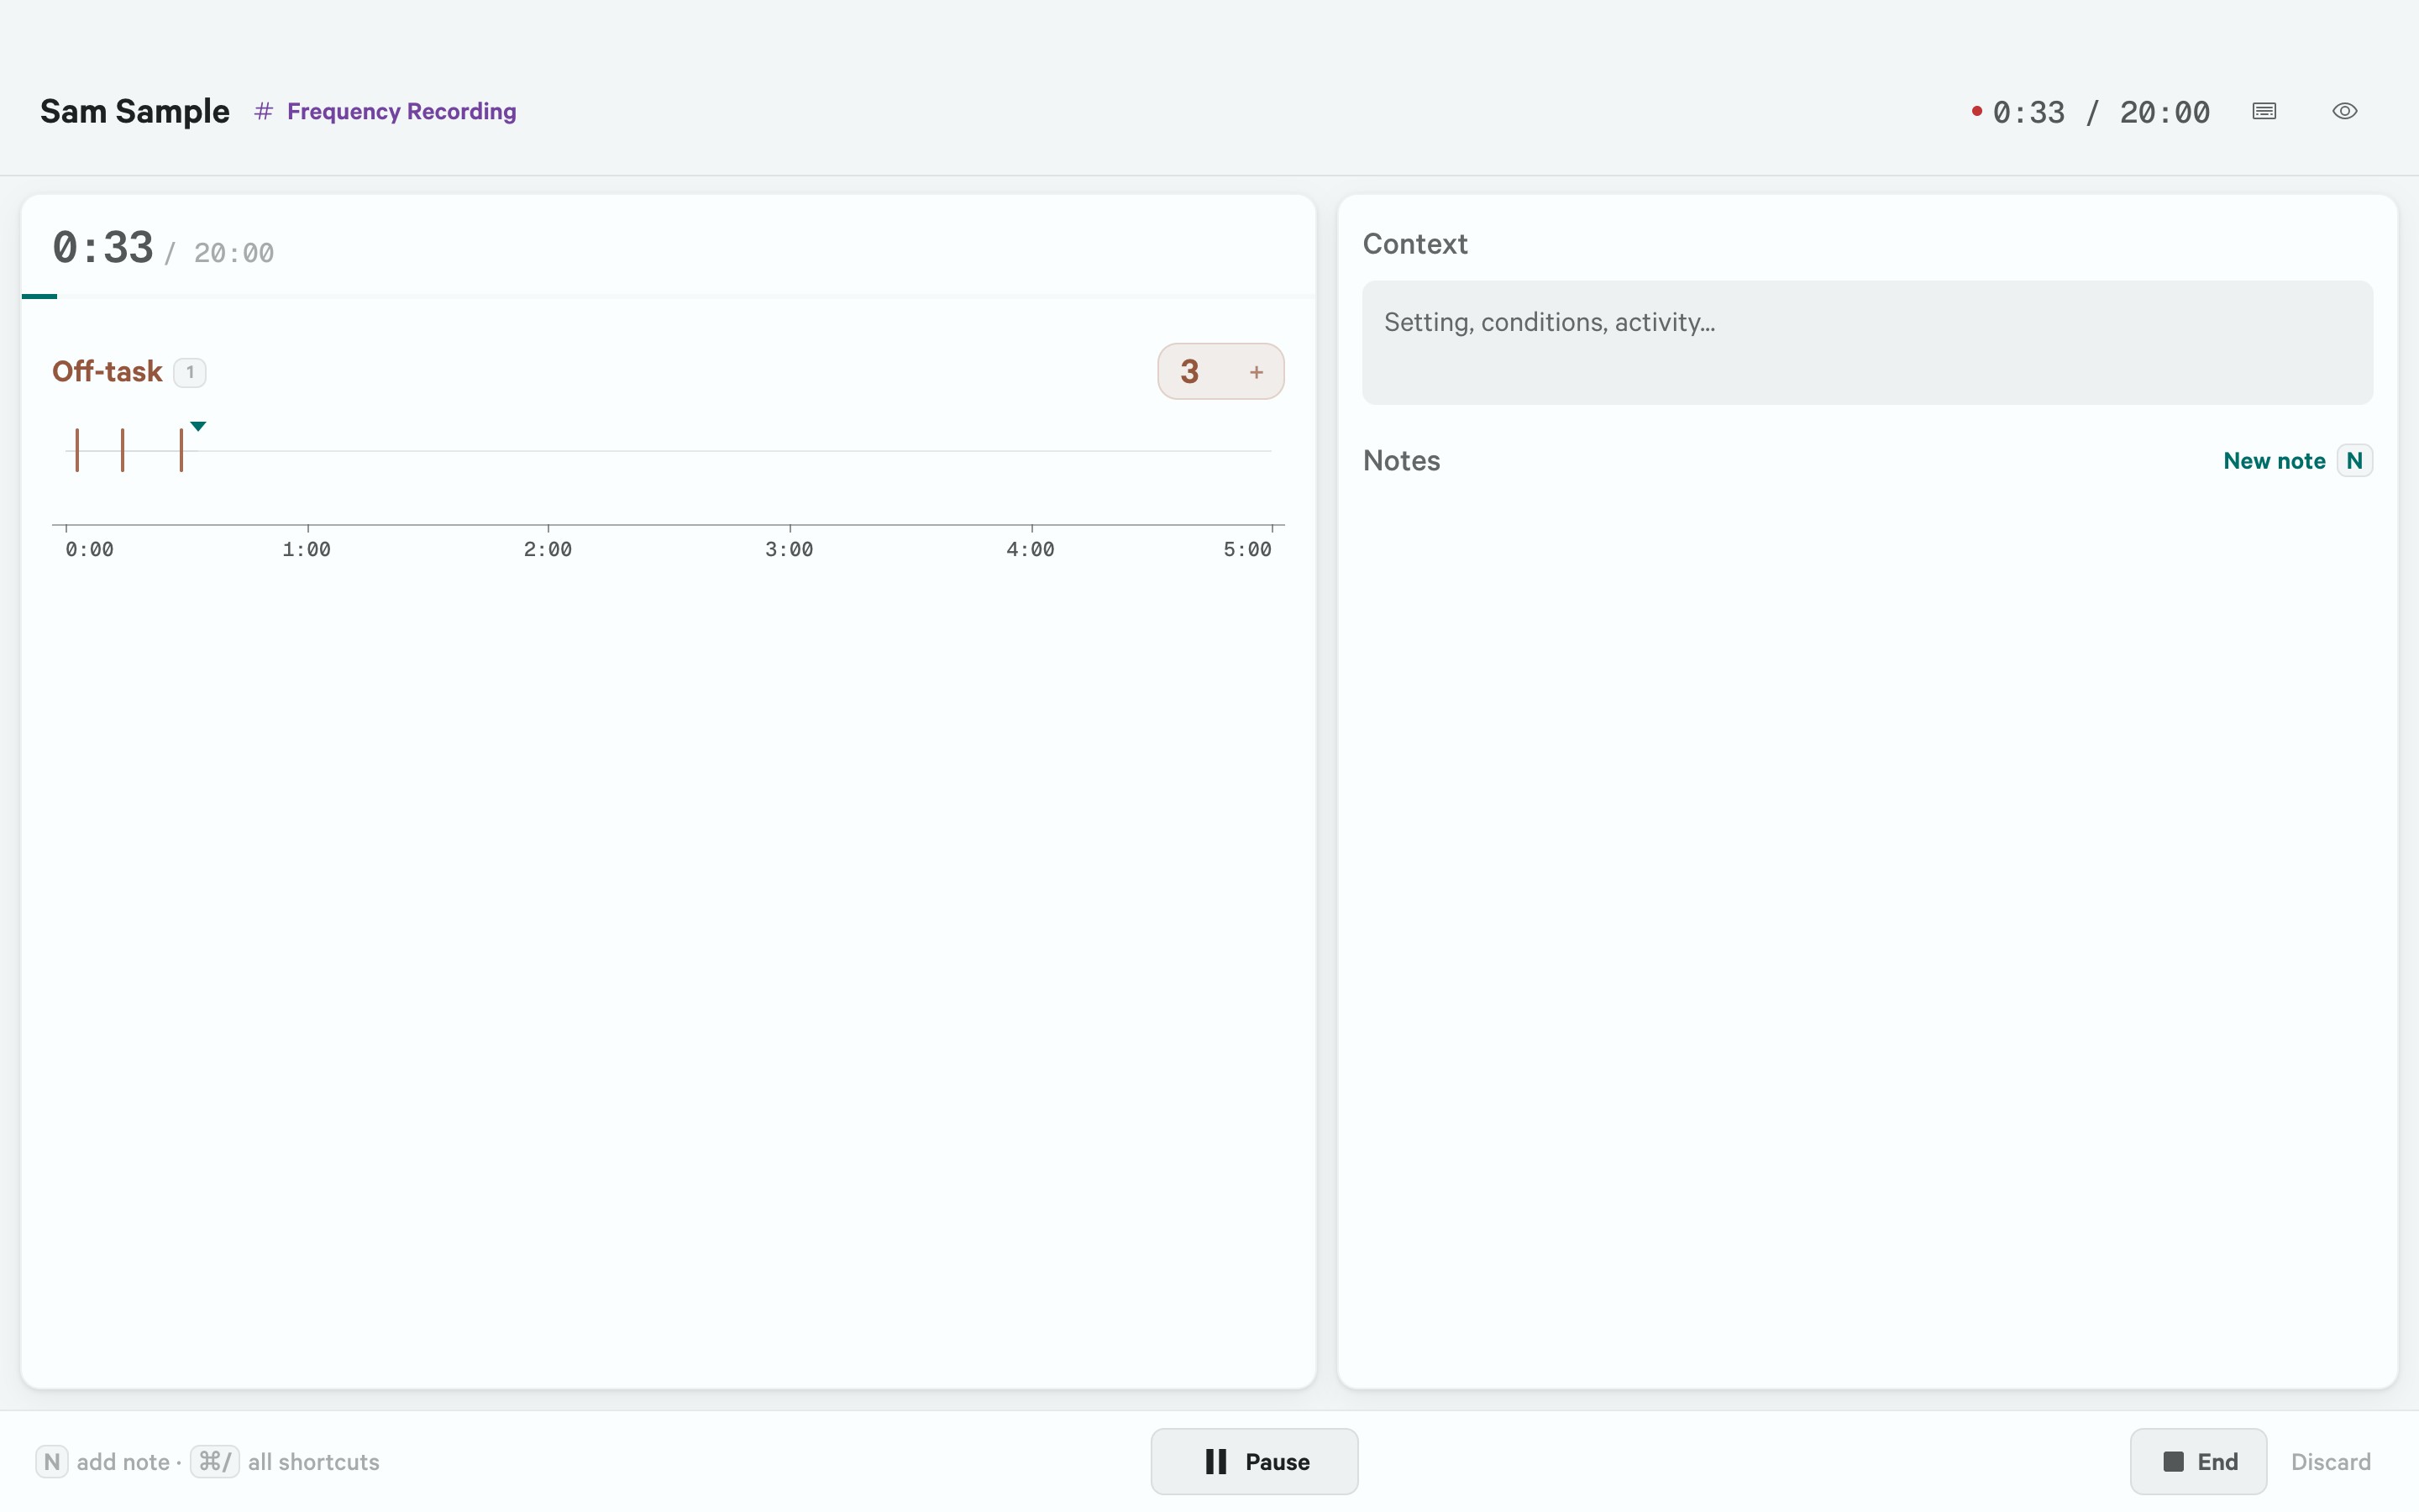Select the second Off-task event marker
Image resolution: width=2419 pixels, height=1512 pixels.
122,450
